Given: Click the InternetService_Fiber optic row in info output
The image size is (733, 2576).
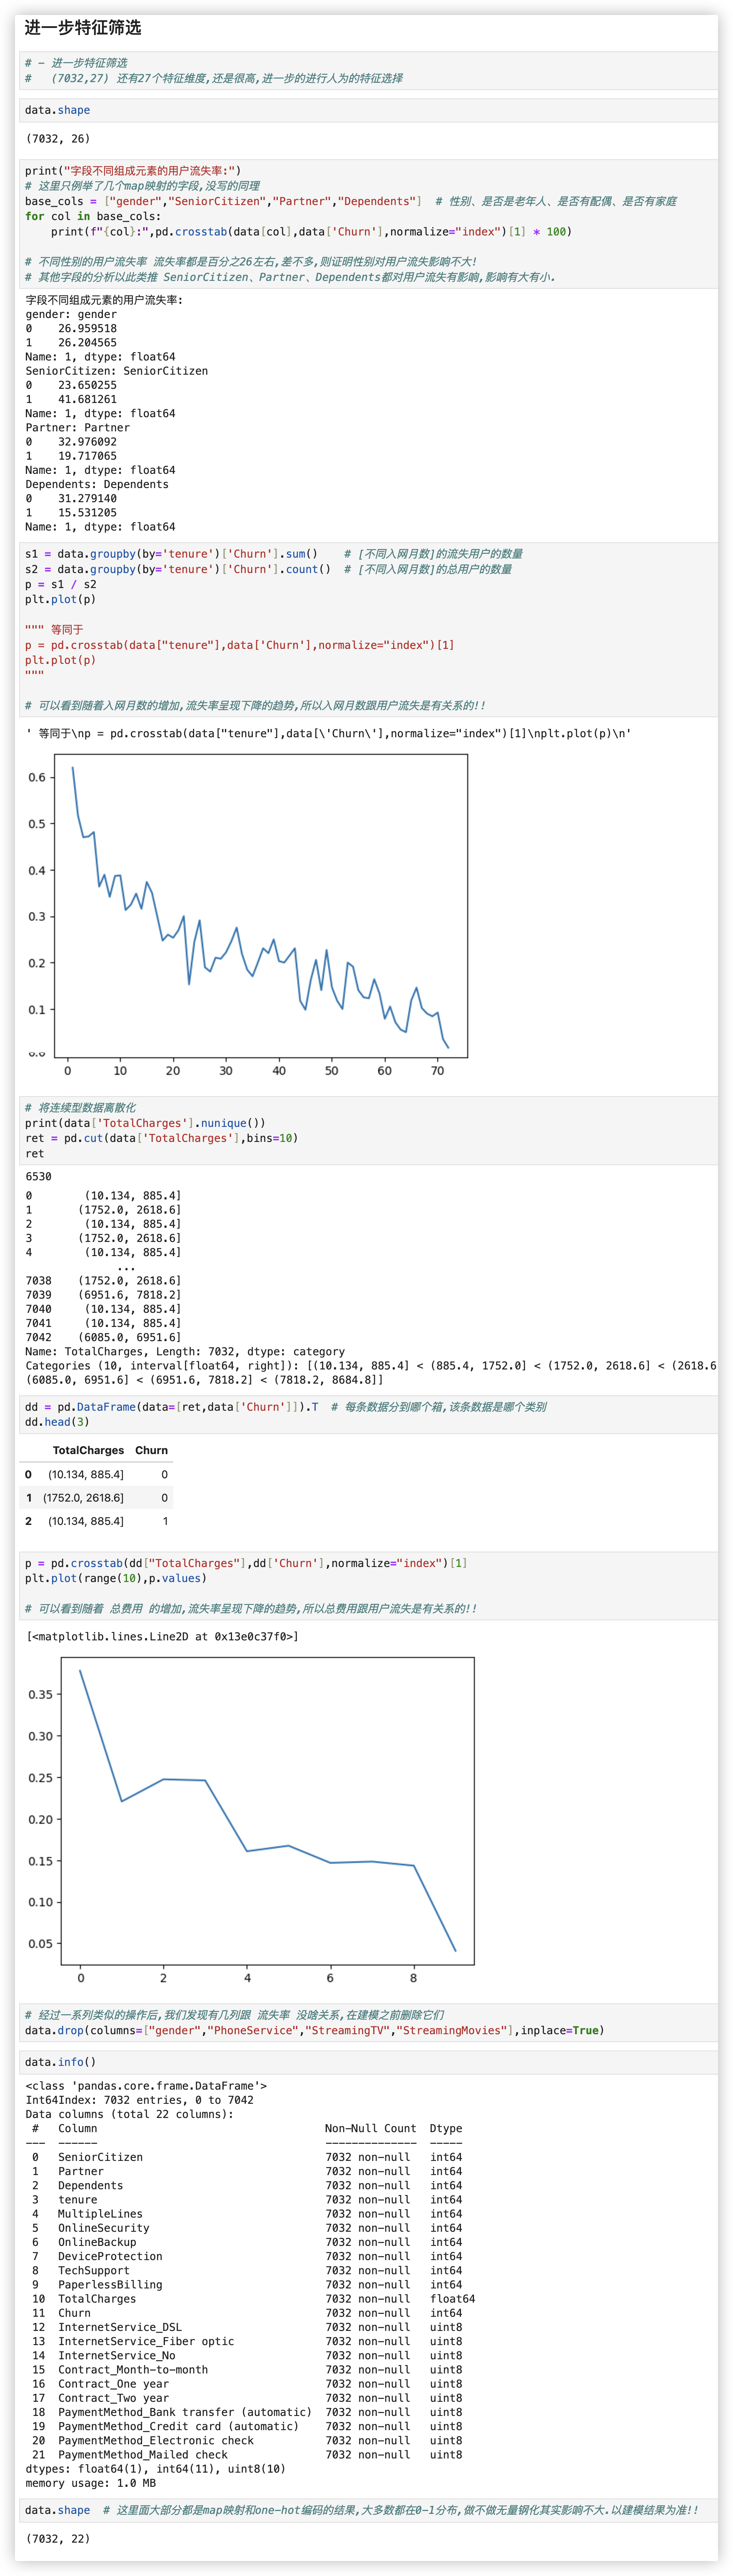Looking at the screenshot, I should pyautogui.click(x=146, y=2341).
